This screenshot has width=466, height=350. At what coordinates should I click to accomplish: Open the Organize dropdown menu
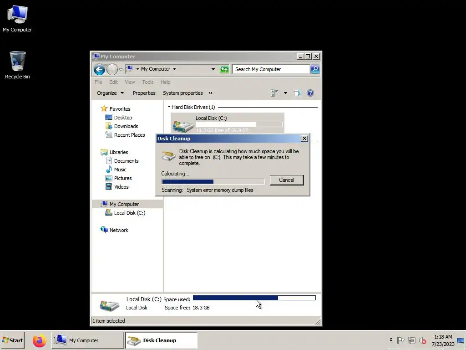(x=110, y=93)
